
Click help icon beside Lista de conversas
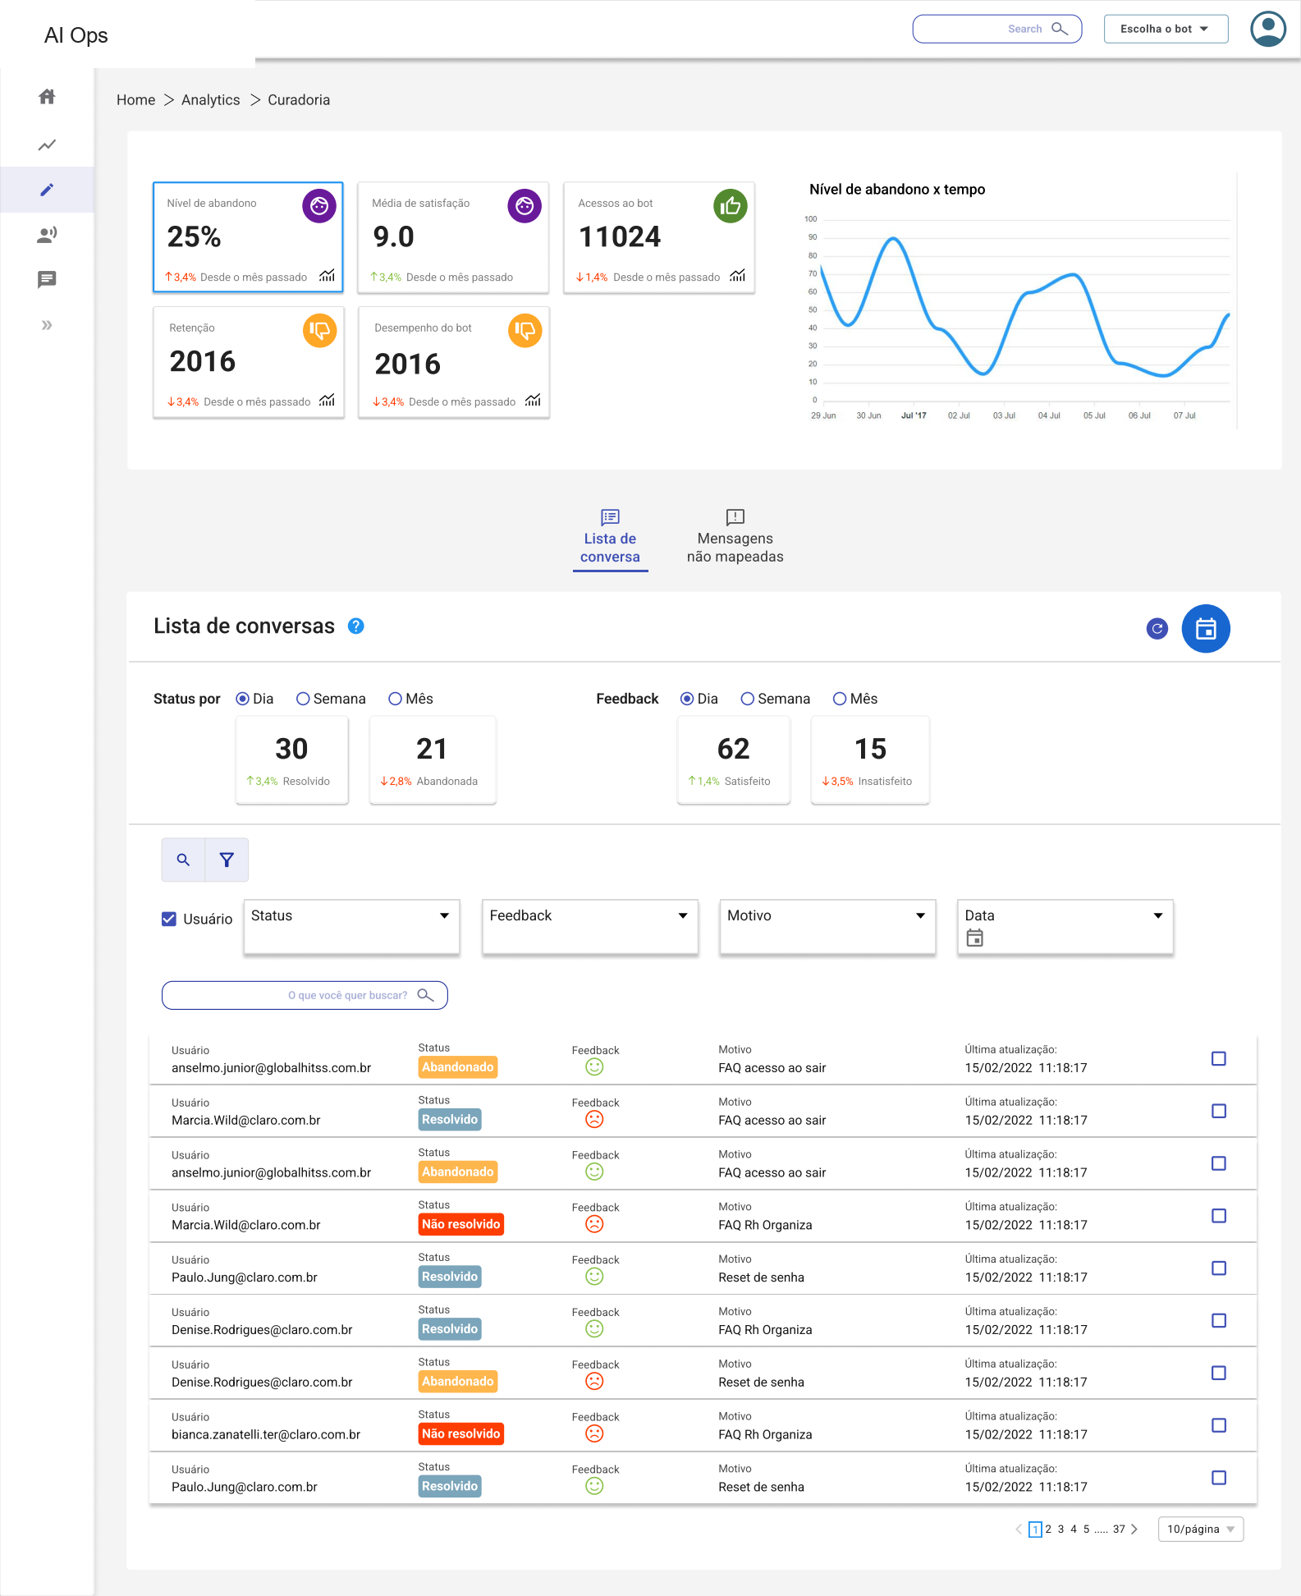point(356,626)
